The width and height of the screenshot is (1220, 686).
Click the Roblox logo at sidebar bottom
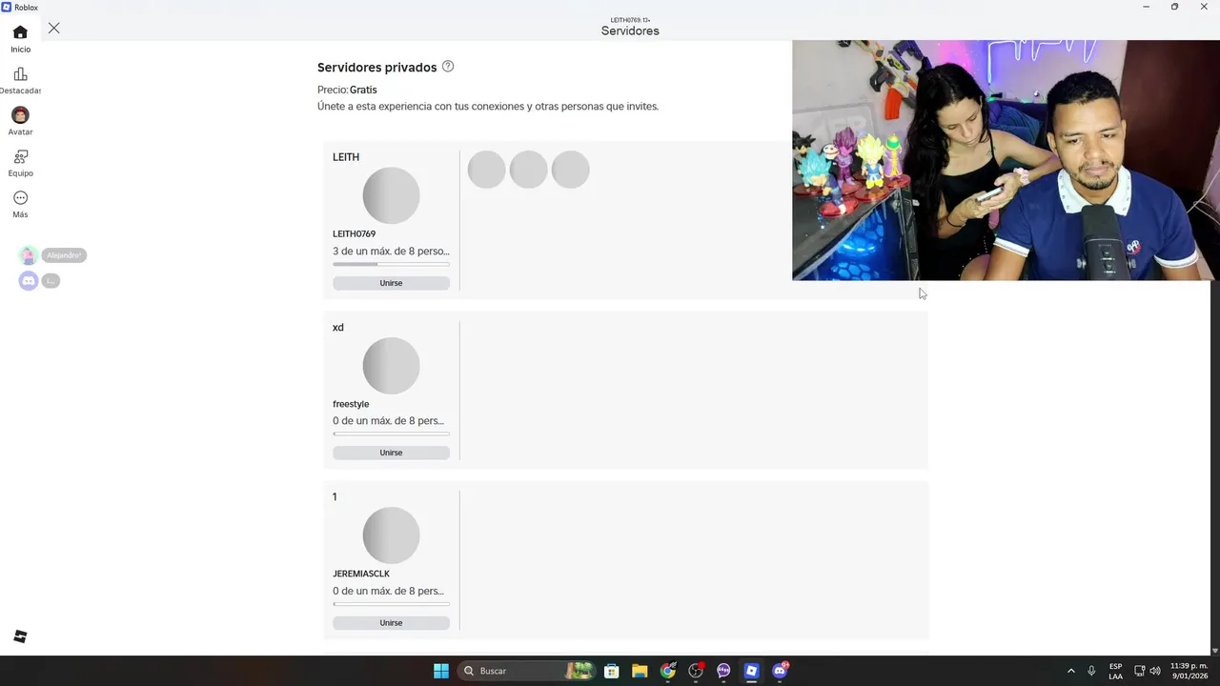pyautogui.click(x=20, y=636)
